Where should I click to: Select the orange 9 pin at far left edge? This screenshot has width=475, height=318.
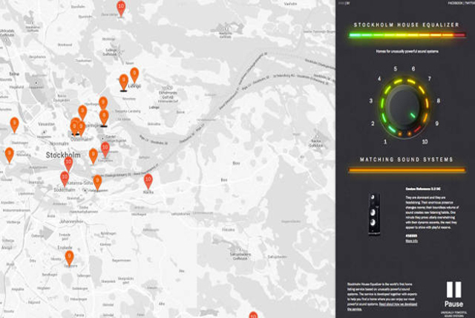coord(10,155)
